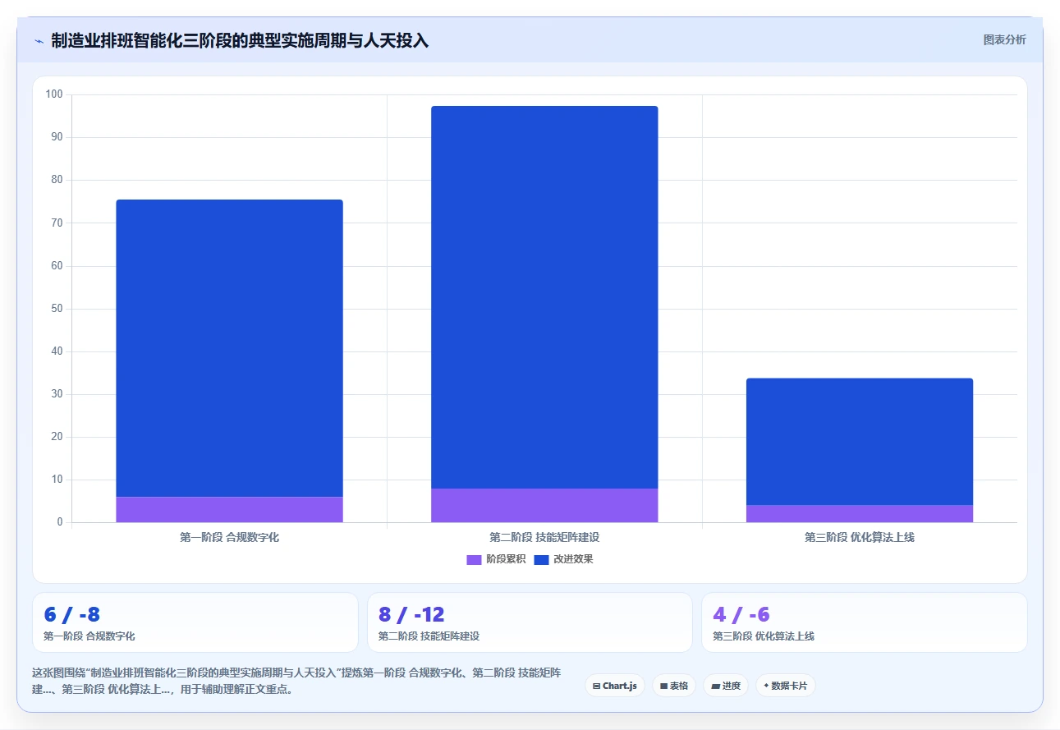
Task: Click x-axis label 第一阶段 合规数字化
Action: point(229,537)
